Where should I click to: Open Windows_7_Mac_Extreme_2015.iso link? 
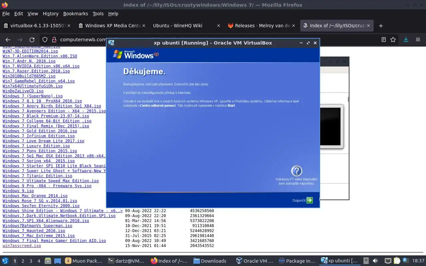pos(39,236)
